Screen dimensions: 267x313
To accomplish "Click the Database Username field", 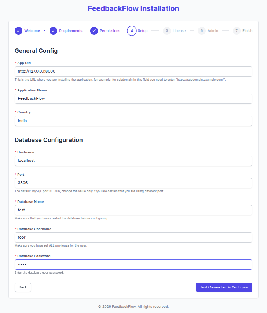I will 133,237.
